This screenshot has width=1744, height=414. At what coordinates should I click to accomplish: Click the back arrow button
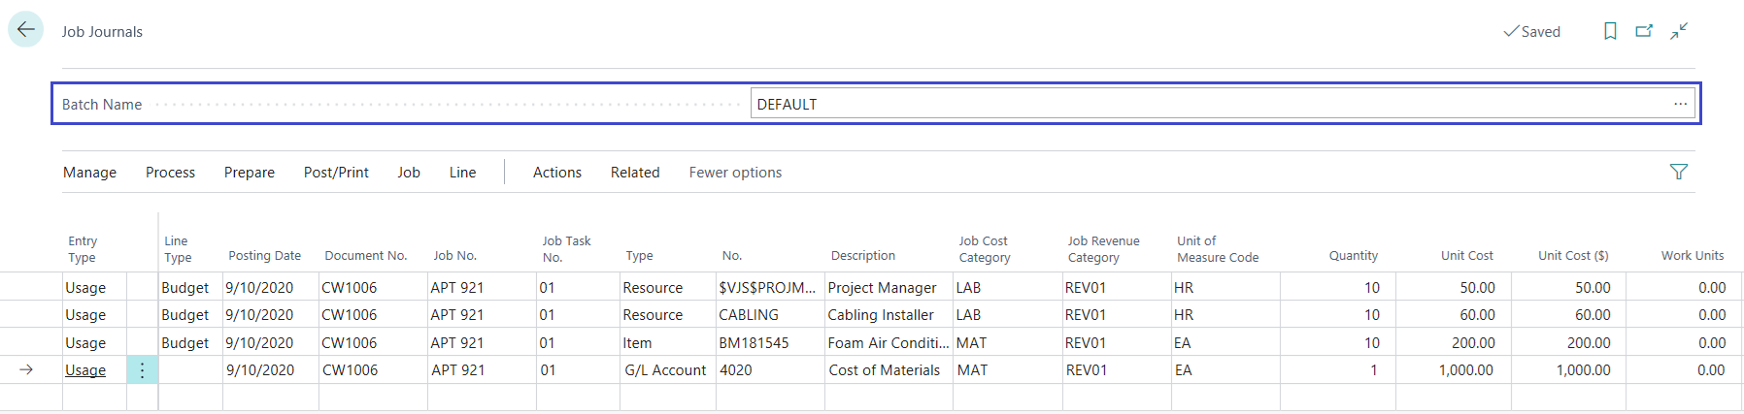coord(25,30)
